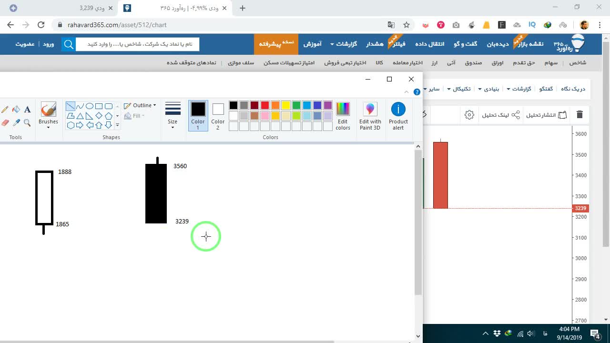The image size is (610, 343).
Task: Open the گزارشات menu in site header
Action: point(344,44)
